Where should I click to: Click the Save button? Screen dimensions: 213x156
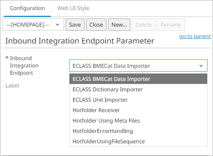click(x=75, y=25)
